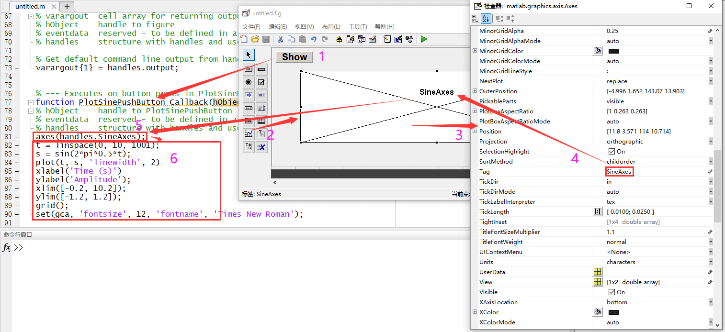The width and height of the screenshot is (725, 332).
Task: Click left arrow of GUIDE horizontal scrollbar
Action: (x=275, y=183)
